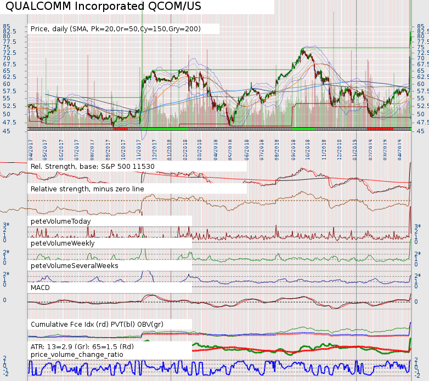Select the 70 value on left price axis
The width and height of the screenshot is (429, 381).
coord(7,58)
